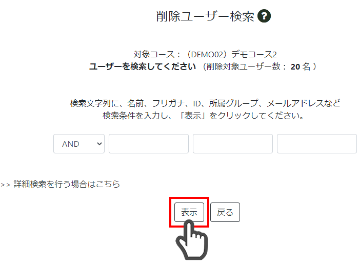Click the hand pointer cursor graphic
The image size is (359, 270).
click(192, 240)
